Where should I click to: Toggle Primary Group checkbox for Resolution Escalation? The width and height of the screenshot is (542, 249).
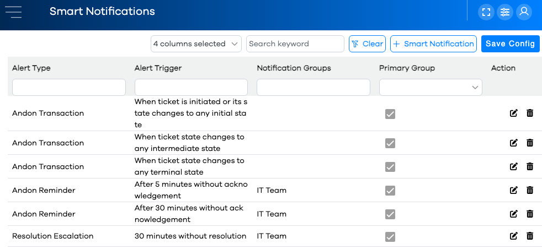pyautogui.click(x=390, y=236)
